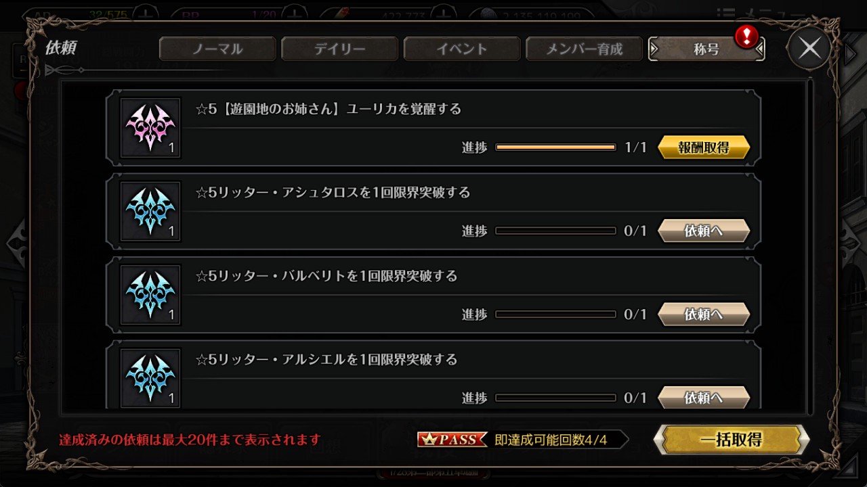Click the PASS crown badge

452,440
